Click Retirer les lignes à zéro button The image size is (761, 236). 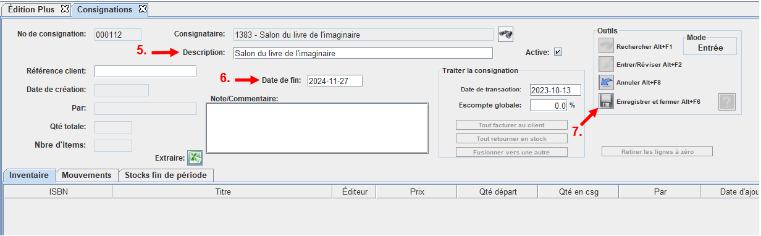pyautogui.click(x=657, y=151)
